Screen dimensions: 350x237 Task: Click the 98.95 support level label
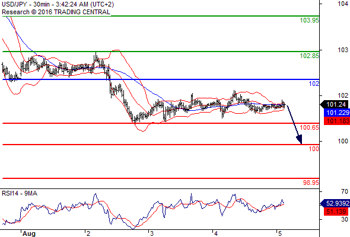point(311,182)
